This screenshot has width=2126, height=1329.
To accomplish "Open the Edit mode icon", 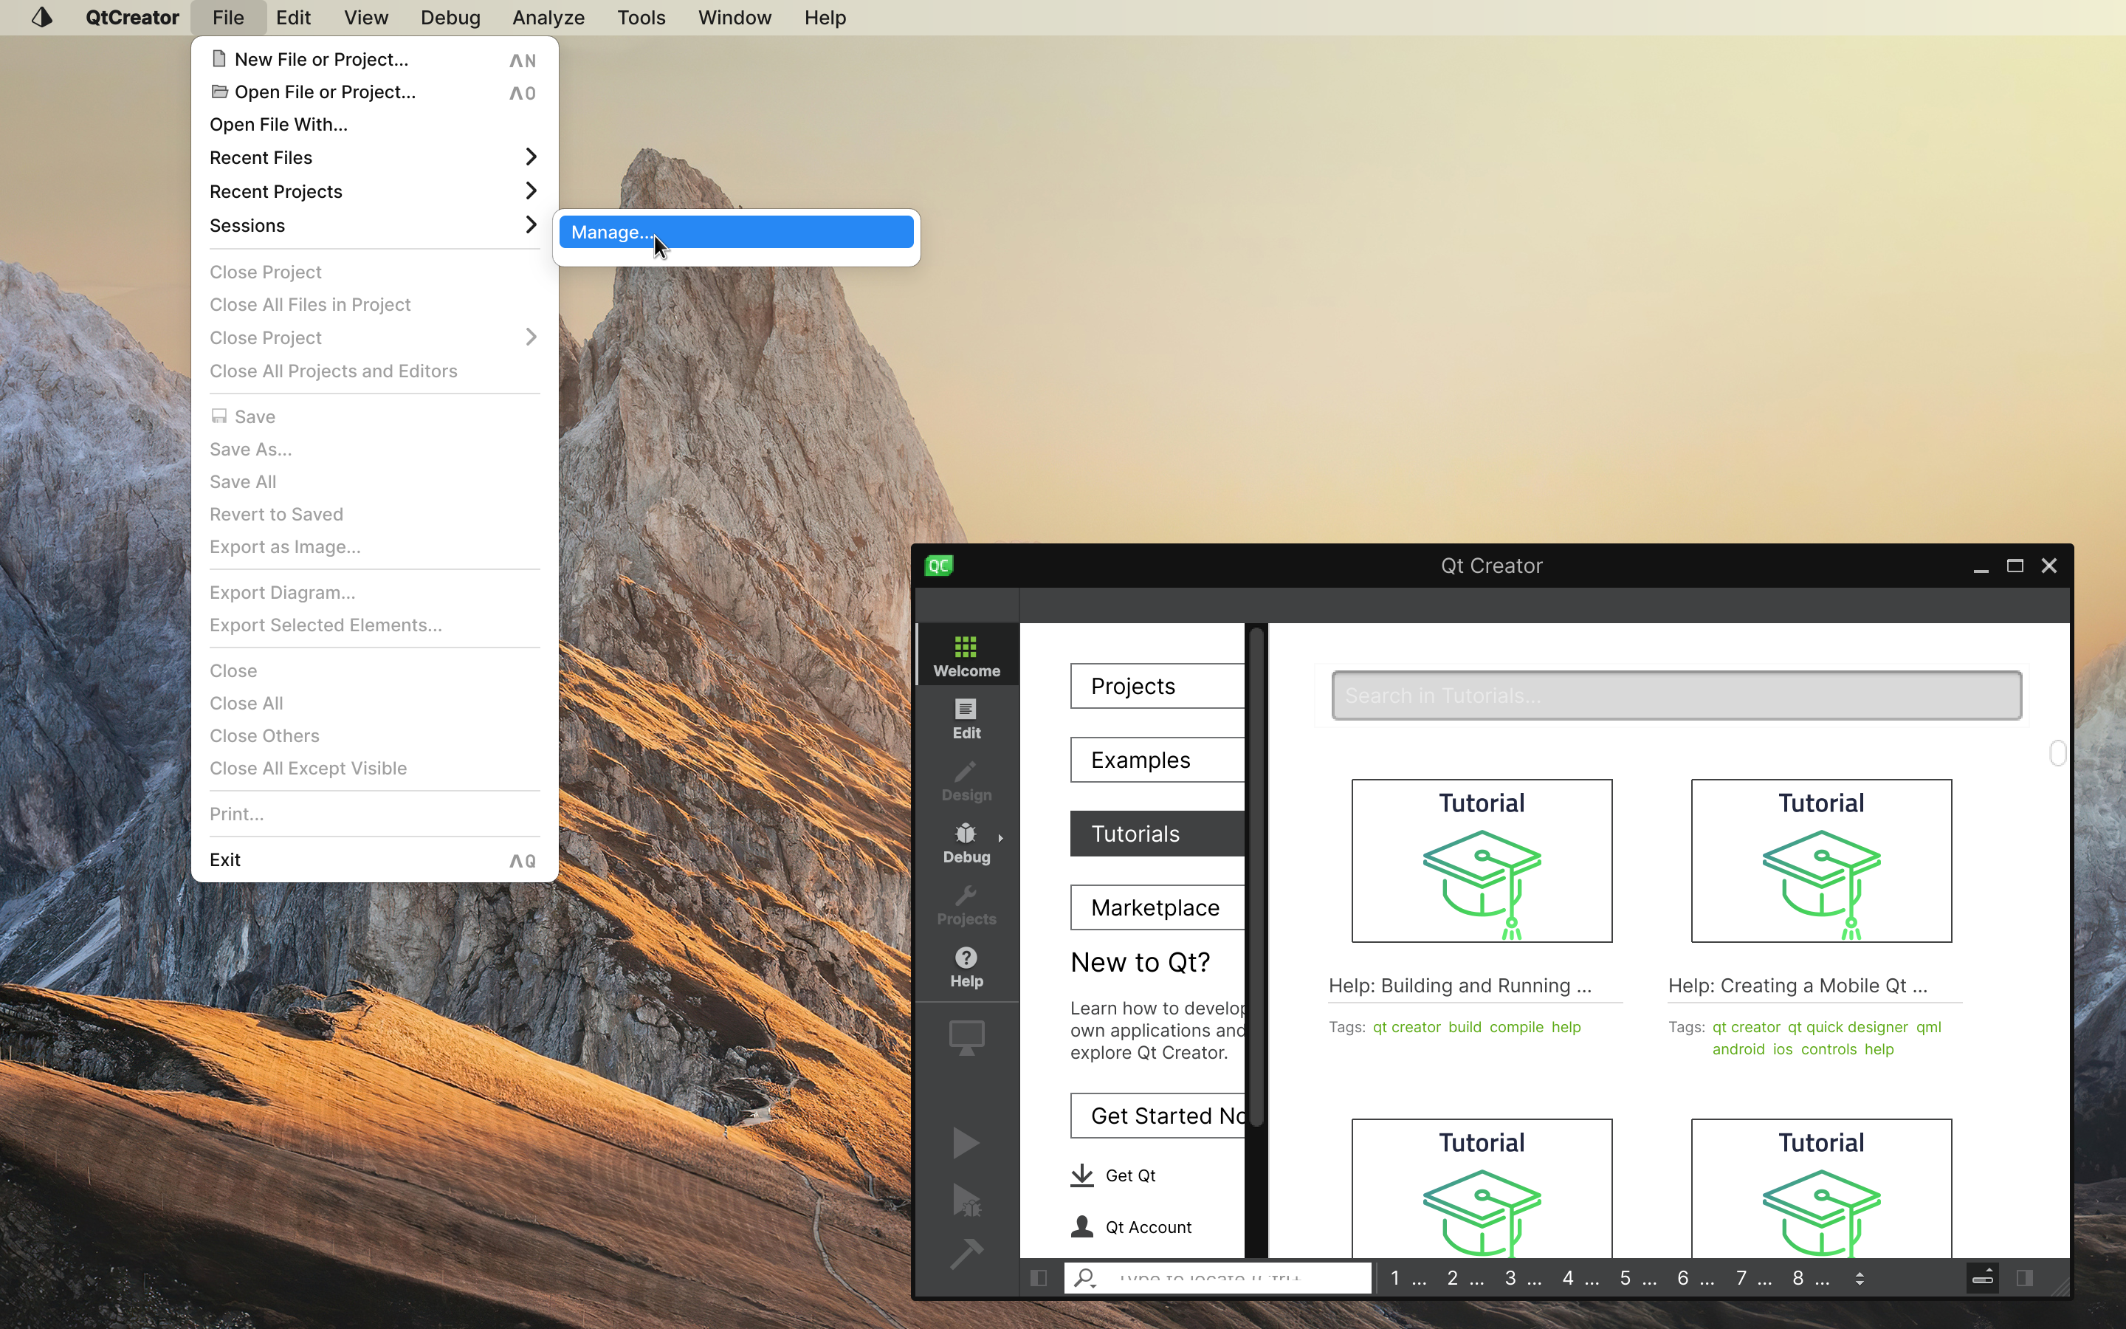I will [966, 717].
